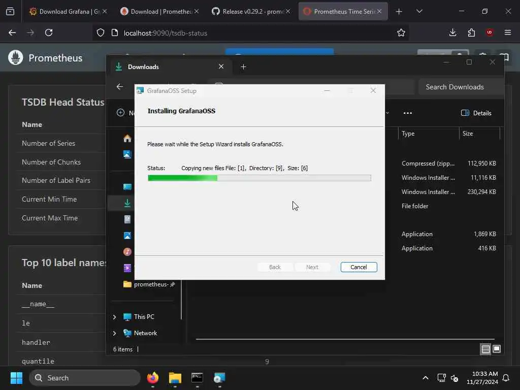Go back in Firefox history
Image resolution: width=520 pixels, height=390 pixels.
point(12,32)
